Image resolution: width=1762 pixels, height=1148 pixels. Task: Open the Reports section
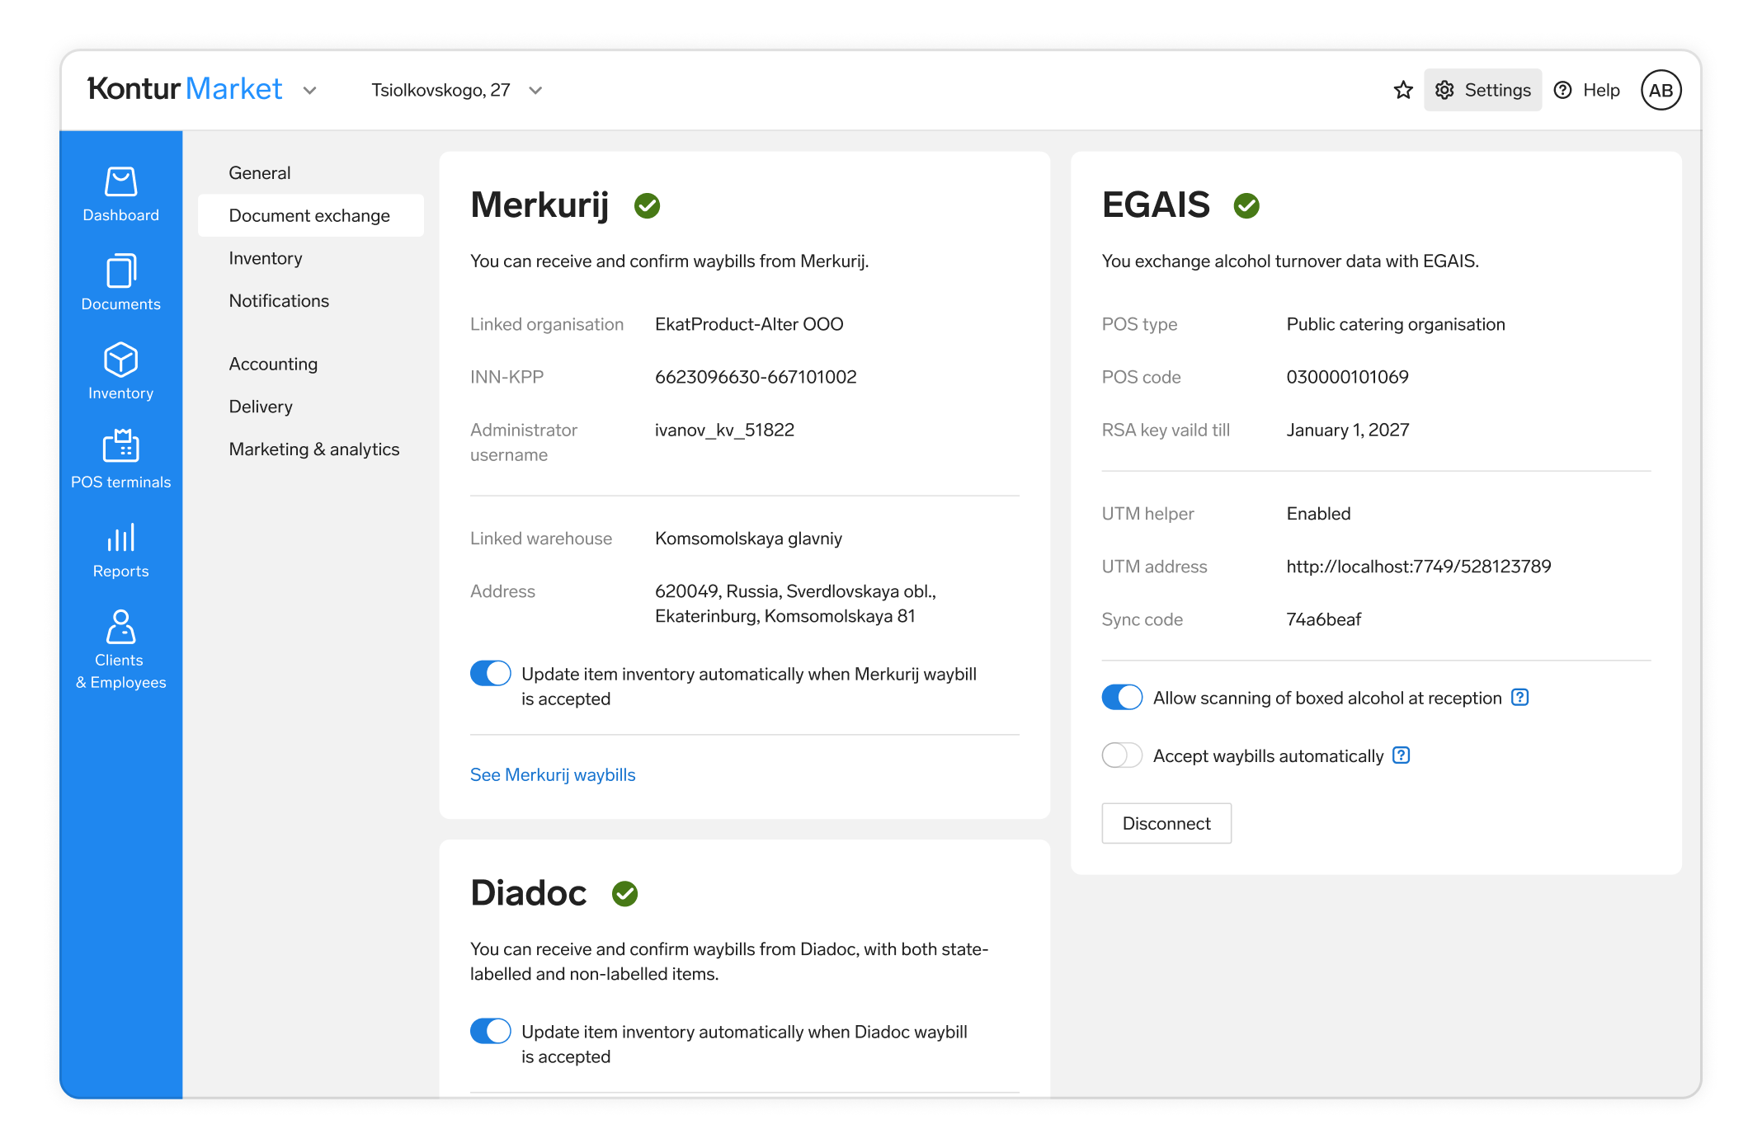click(120, 548)
